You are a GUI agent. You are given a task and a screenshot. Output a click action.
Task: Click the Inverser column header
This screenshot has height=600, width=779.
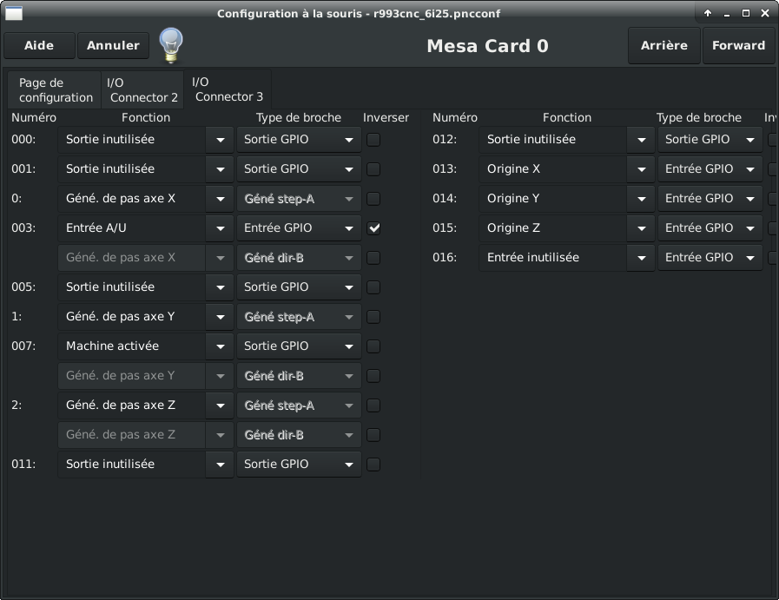[x=386, y=118]
